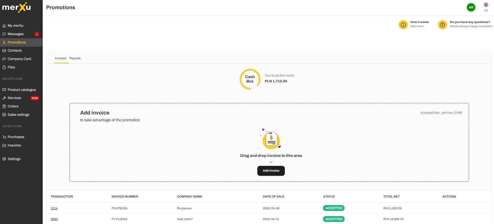
Task: Open Product catalogue menu item
Action: coord(22,90)
